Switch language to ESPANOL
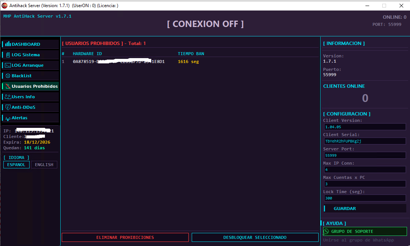 click(x=16, y=165)
